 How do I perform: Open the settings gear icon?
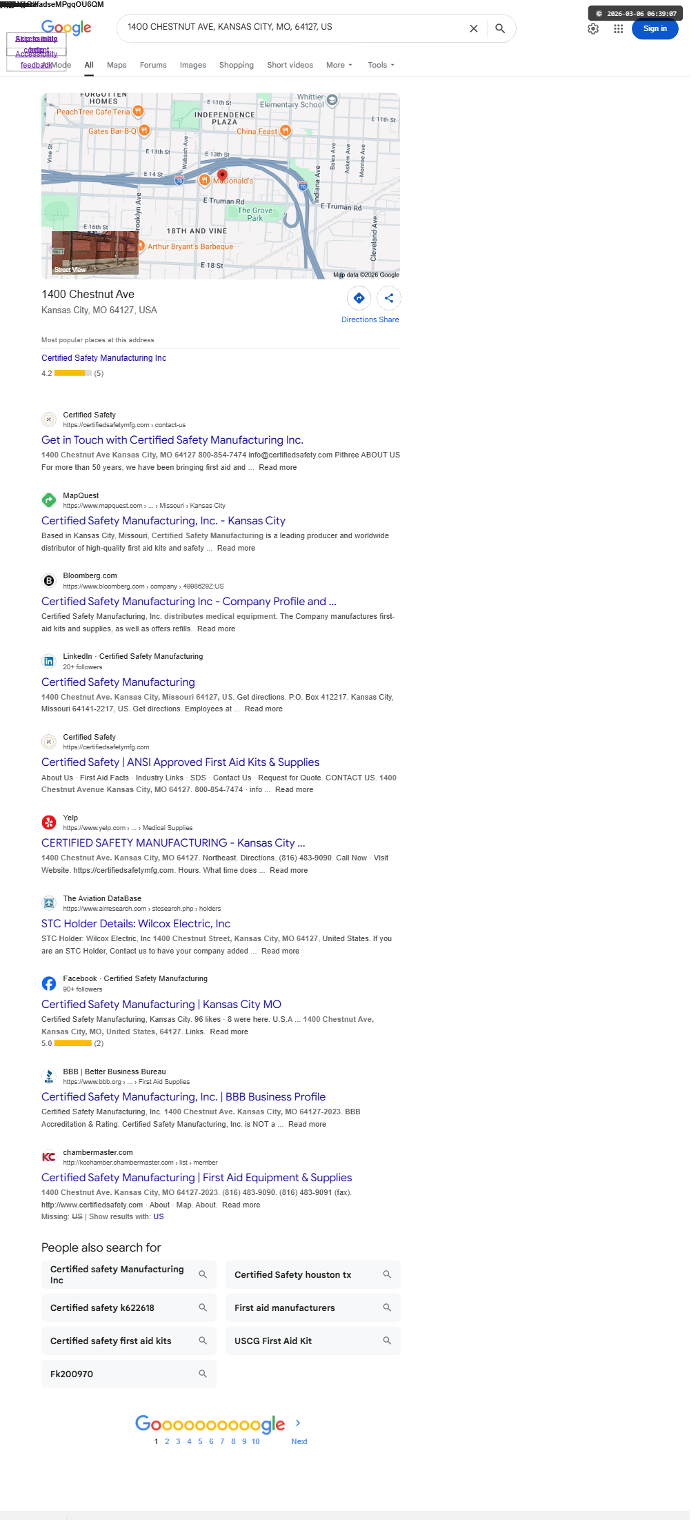coord(593,29)
